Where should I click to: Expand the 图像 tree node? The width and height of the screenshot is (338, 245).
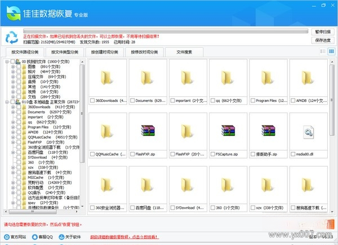(x=13, y=66)
